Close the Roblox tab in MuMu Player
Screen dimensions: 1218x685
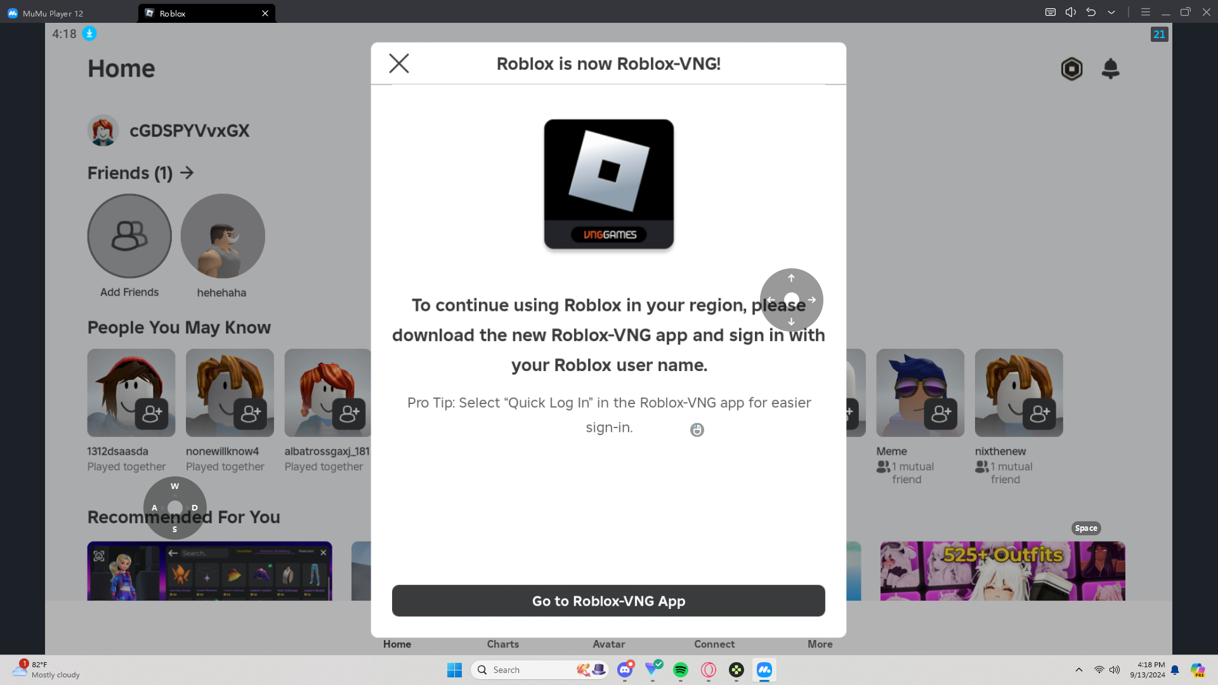[265, 13]
